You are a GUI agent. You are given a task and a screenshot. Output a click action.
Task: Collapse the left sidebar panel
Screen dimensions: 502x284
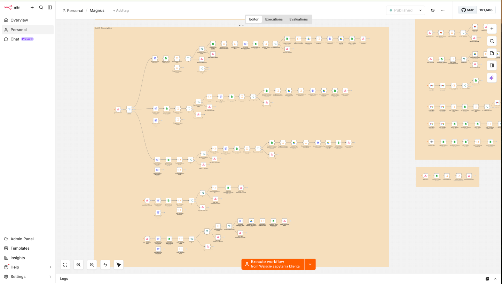pyautogui.click(x=50, y=7)
